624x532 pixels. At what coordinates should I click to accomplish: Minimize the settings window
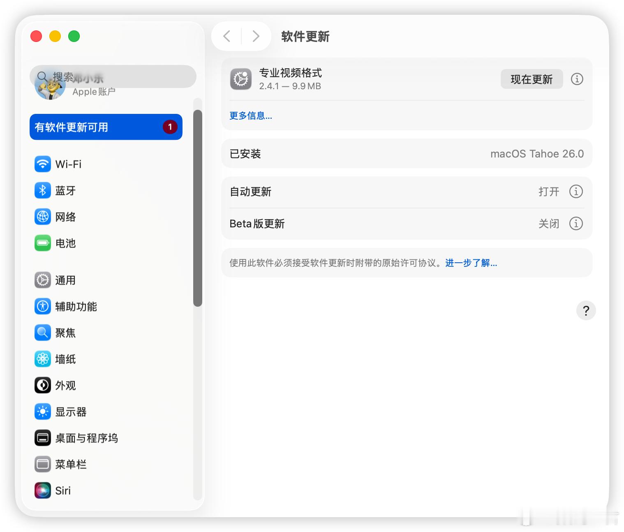55,36
